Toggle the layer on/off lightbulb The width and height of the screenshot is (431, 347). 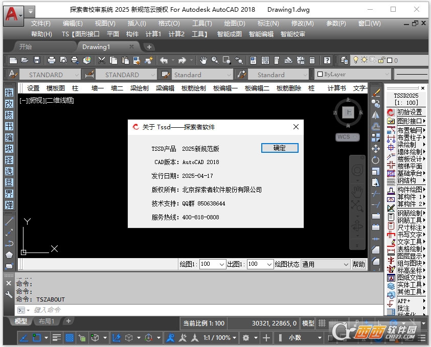coord(356,60)
